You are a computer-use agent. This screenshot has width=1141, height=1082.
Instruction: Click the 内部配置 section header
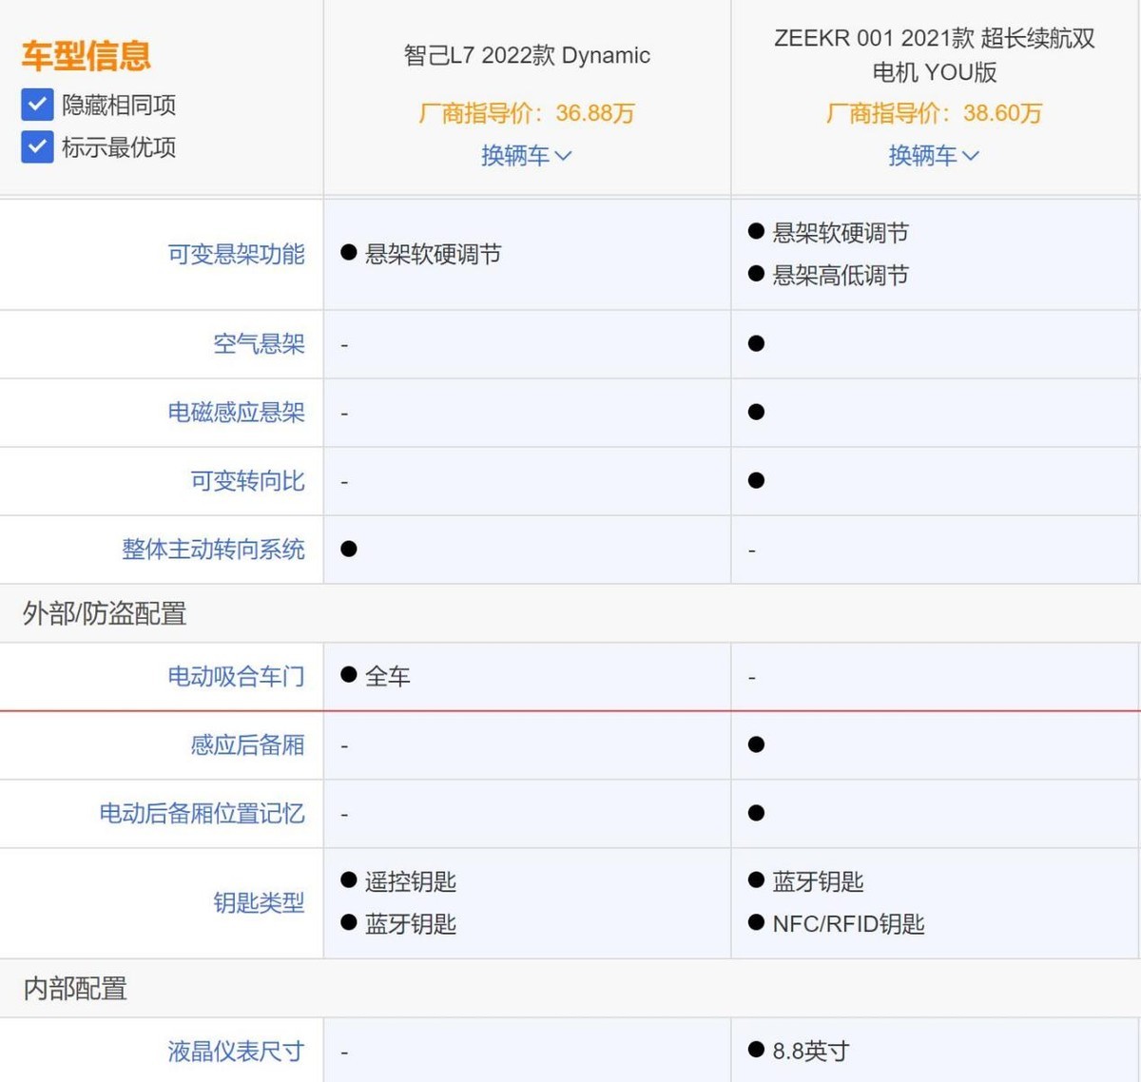[x=75, y=988]
